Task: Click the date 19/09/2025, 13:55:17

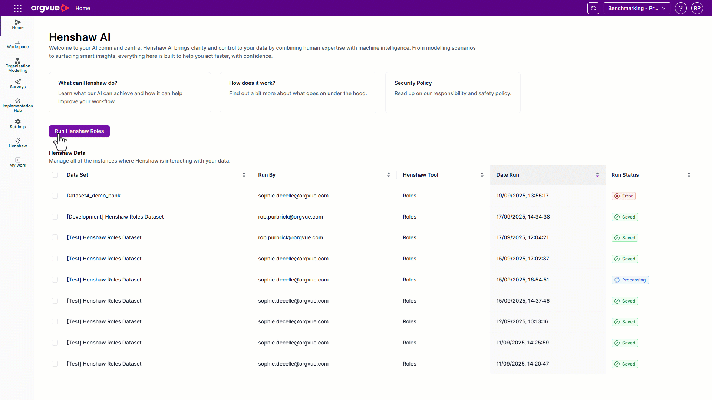Action: tap(523, 196)
